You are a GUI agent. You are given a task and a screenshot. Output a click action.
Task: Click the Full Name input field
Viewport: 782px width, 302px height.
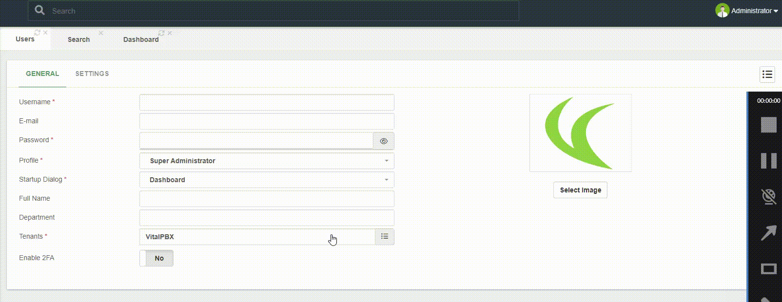pyautogui.click(x=267, y=199)
